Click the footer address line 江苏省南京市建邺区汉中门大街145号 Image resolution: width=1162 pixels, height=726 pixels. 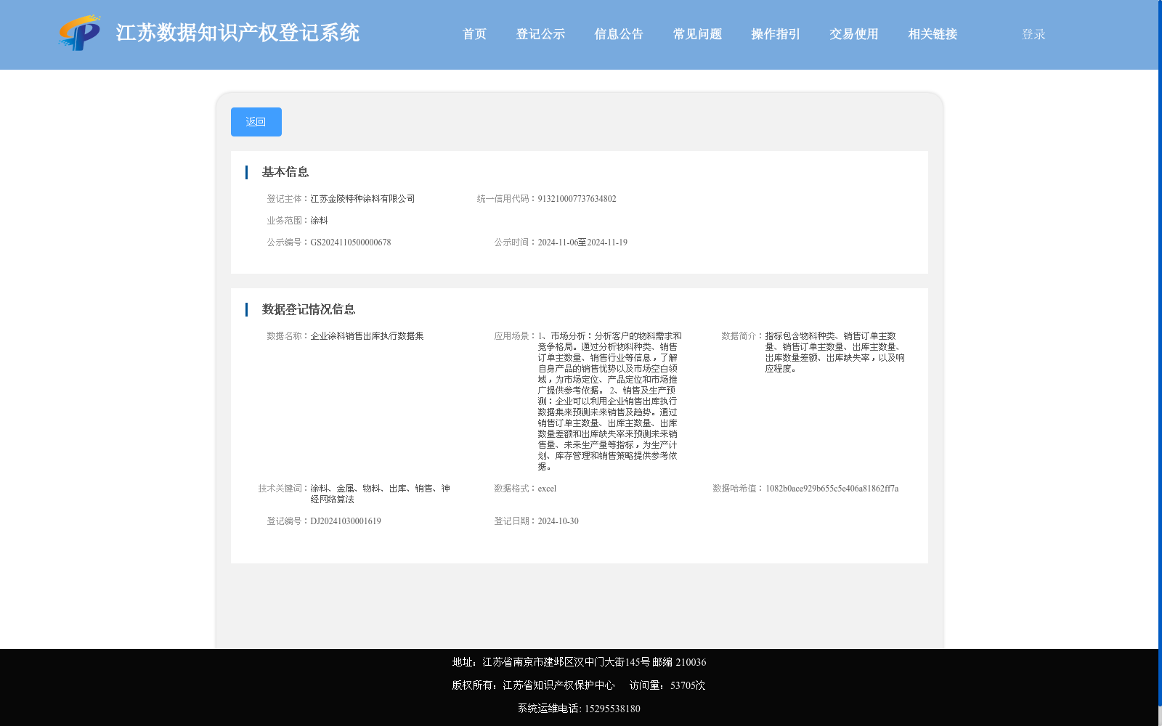[566, 662]
